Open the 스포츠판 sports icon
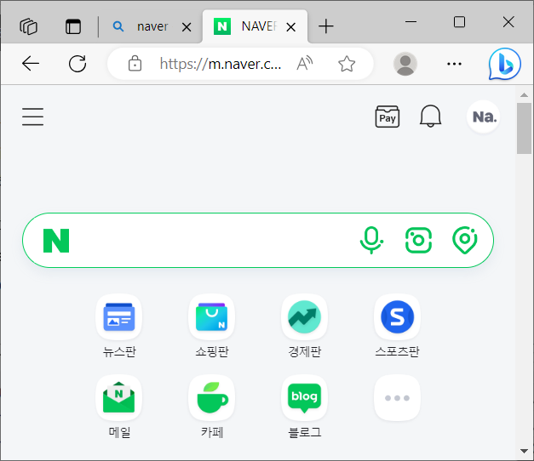The width and height of the screenshot is (534, 461). [397, 316]
